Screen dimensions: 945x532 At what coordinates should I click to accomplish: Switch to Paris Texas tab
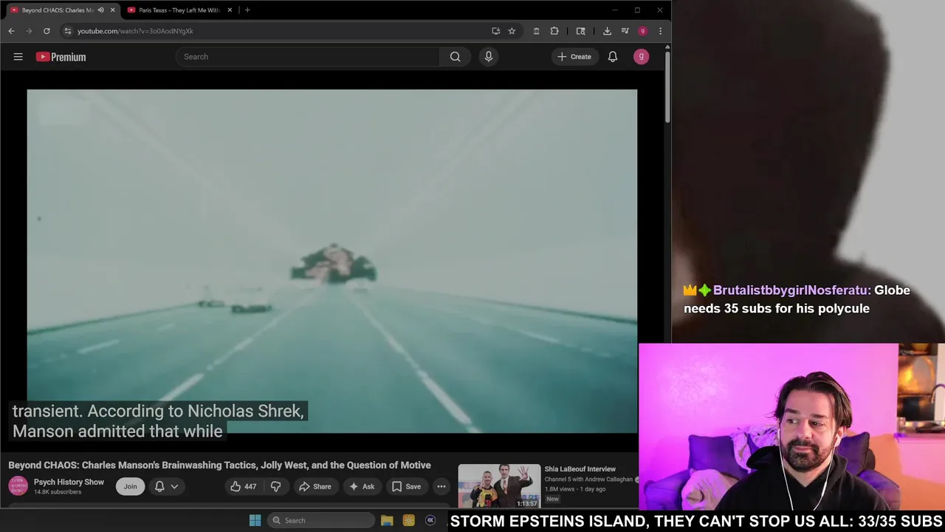(179, 10)
